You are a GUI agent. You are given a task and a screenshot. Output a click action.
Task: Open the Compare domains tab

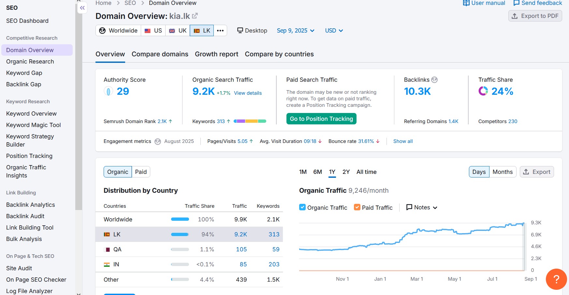click(x=160, y=54)
